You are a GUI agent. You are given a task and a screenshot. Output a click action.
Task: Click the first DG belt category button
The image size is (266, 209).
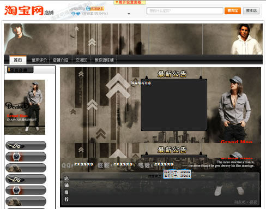pyautogui.click(x=26, y=146)
